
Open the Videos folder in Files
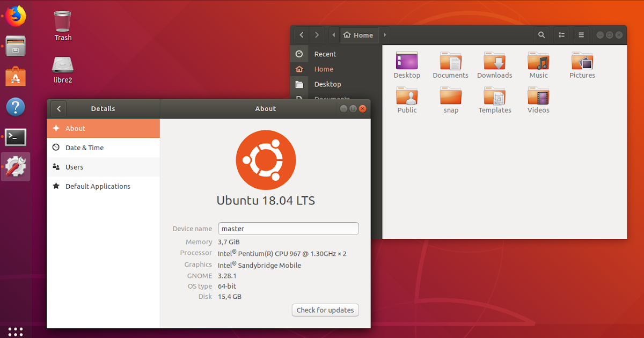coord(538,100)
